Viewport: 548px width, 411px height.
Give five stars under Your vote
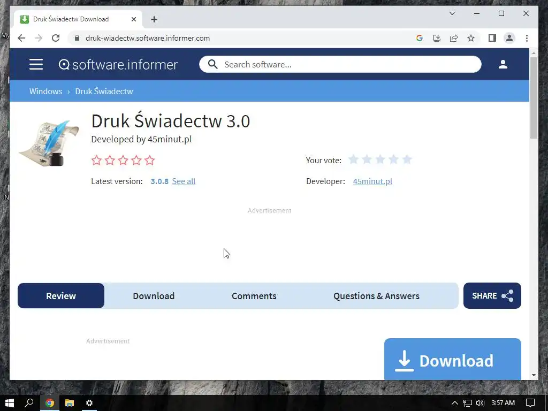coord(407,159)
